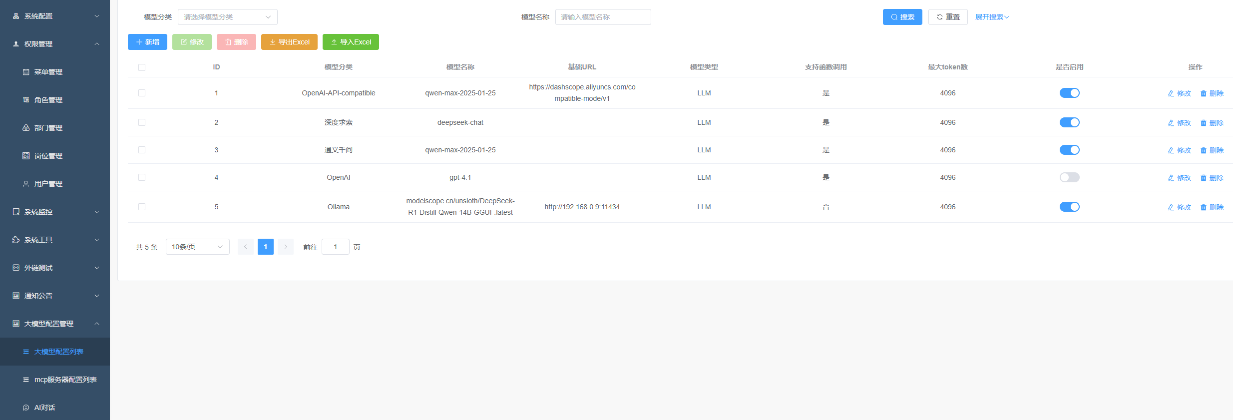Image resolution: width=1233 pixels, height=420 pixels.
Task: Select page 1 in pagination
Action: click(x=266, y=247)
